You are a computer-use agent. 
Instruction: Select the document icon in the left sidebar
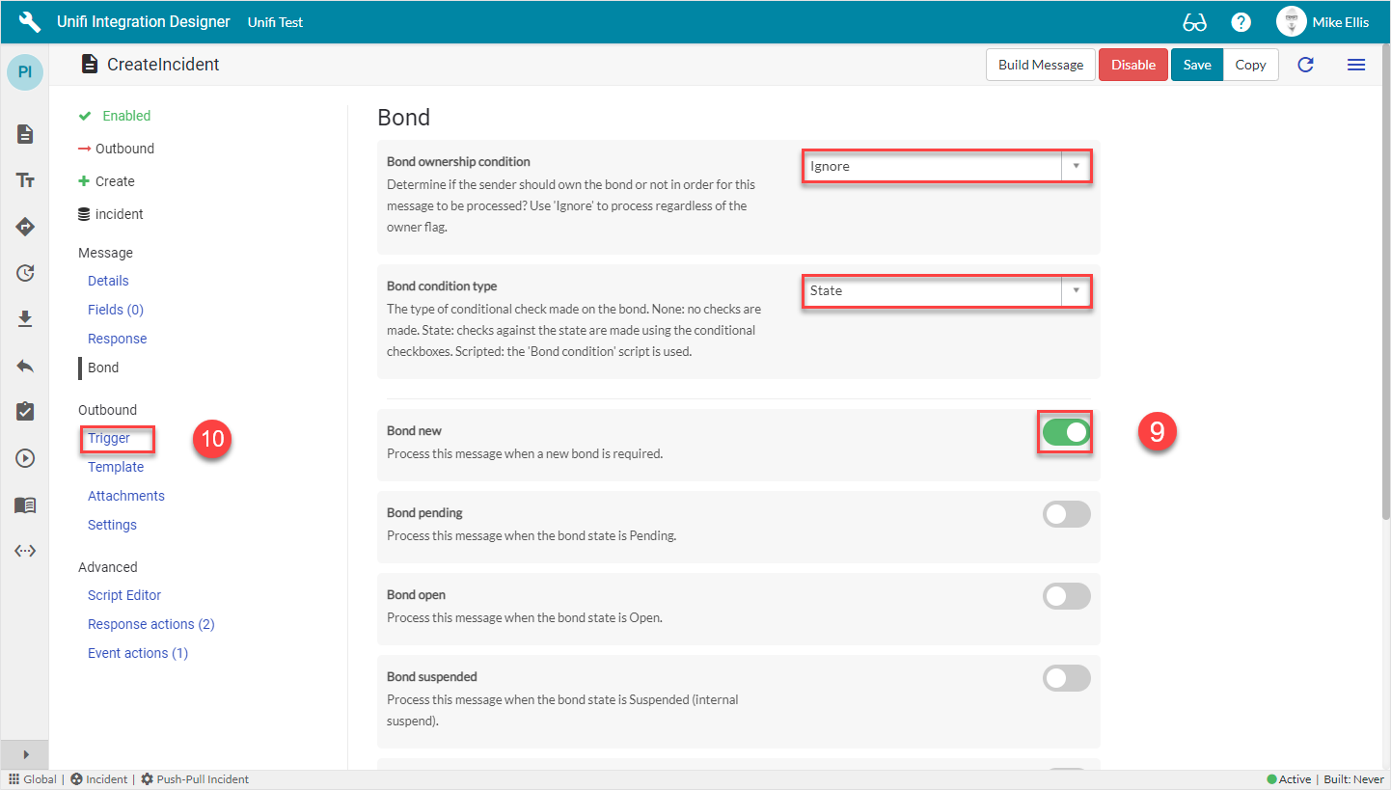pyautogui.click(x=24, y=134)
